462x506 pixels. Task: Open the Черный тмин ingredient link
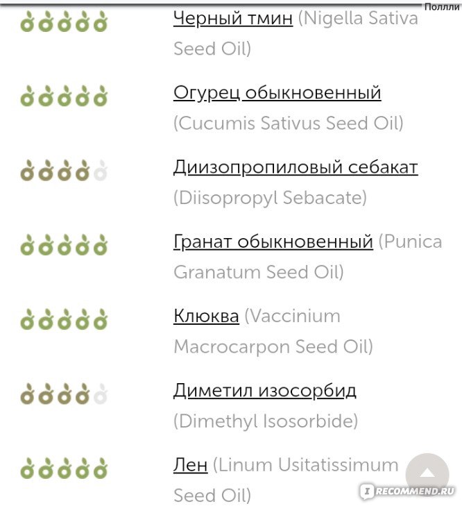coord(233,18)
